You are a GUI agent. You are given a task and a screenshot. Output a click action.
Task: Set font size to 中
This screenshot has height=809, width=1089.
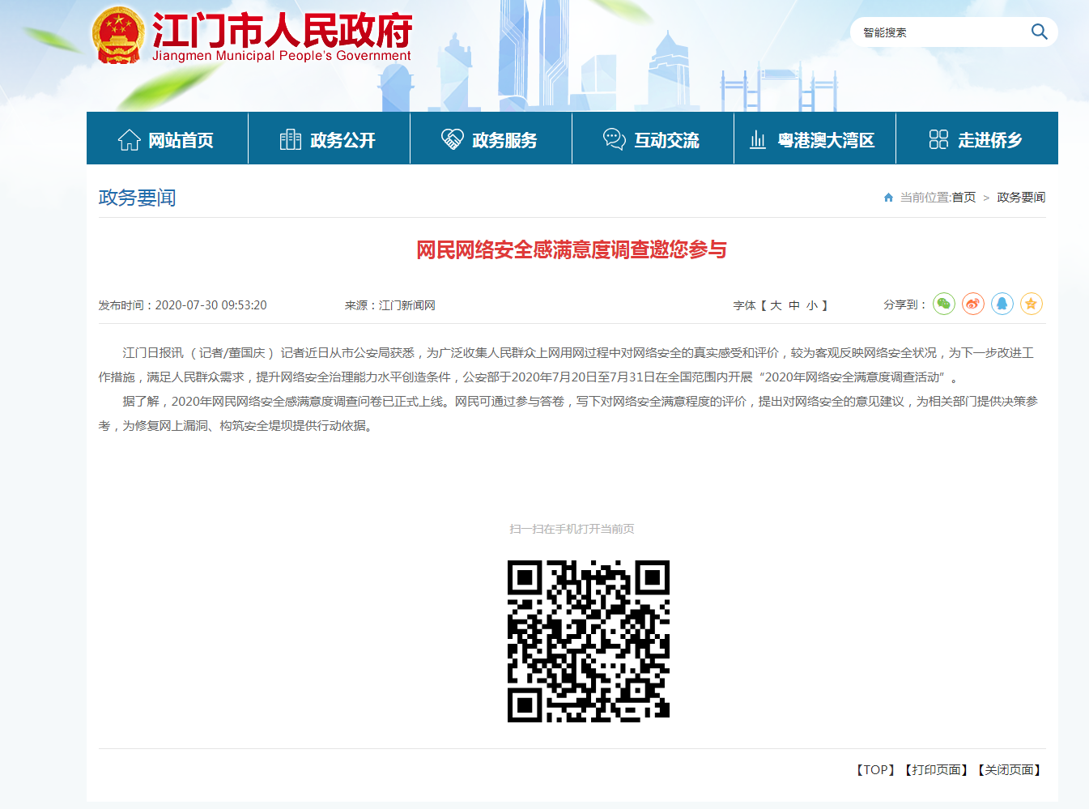(794, 305)
